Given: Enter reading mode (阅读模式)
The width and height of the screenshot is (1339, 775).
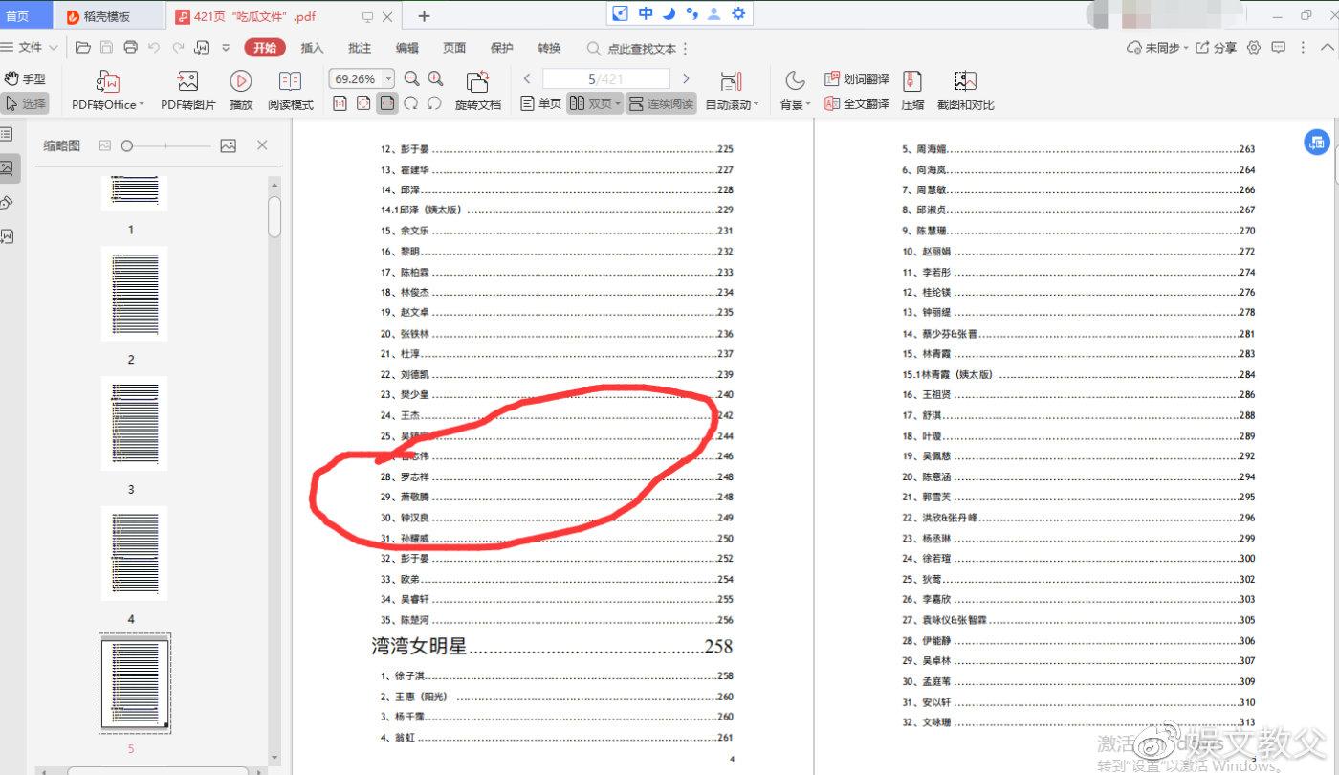Looking at the screenshot, I should click(x=290, y=92).
